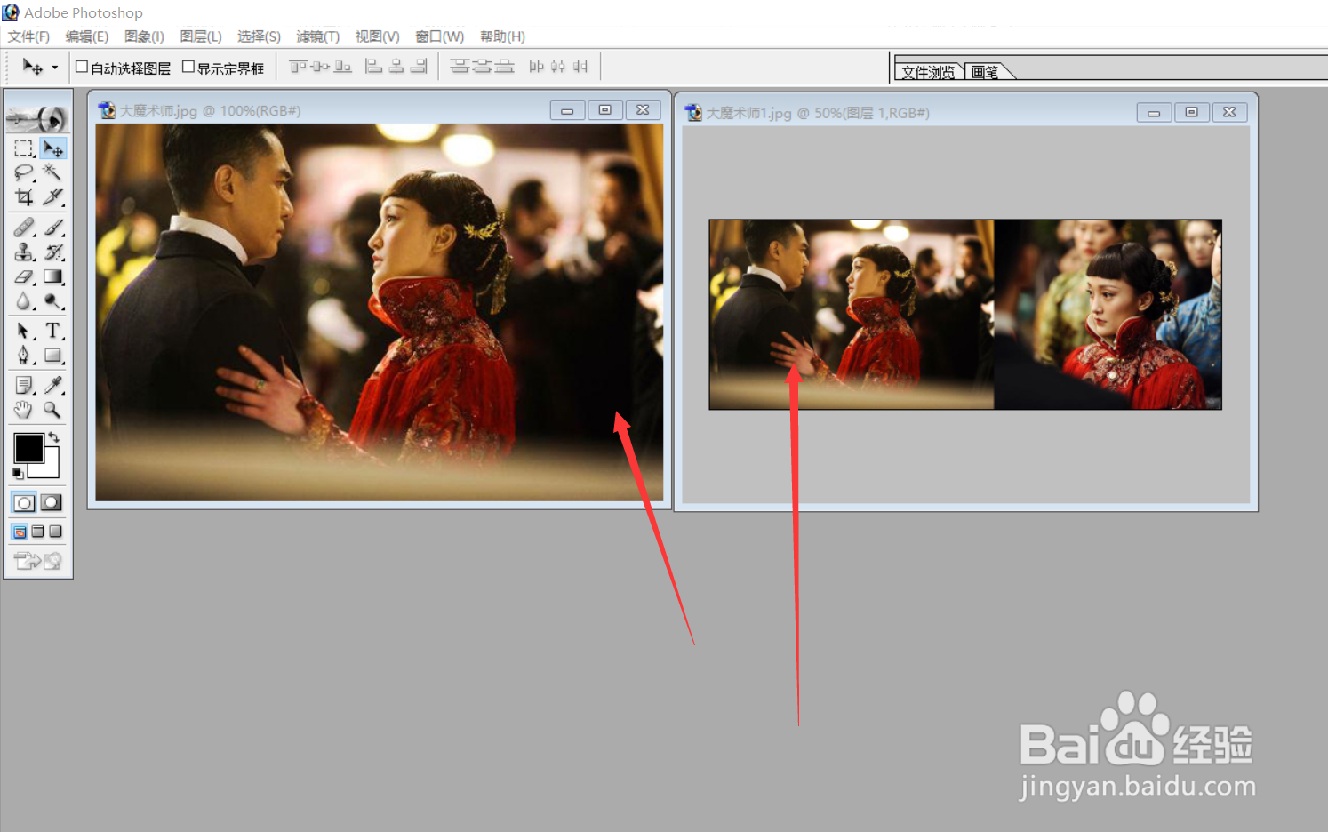Select the Gradient tool

(x=52, y=277)
